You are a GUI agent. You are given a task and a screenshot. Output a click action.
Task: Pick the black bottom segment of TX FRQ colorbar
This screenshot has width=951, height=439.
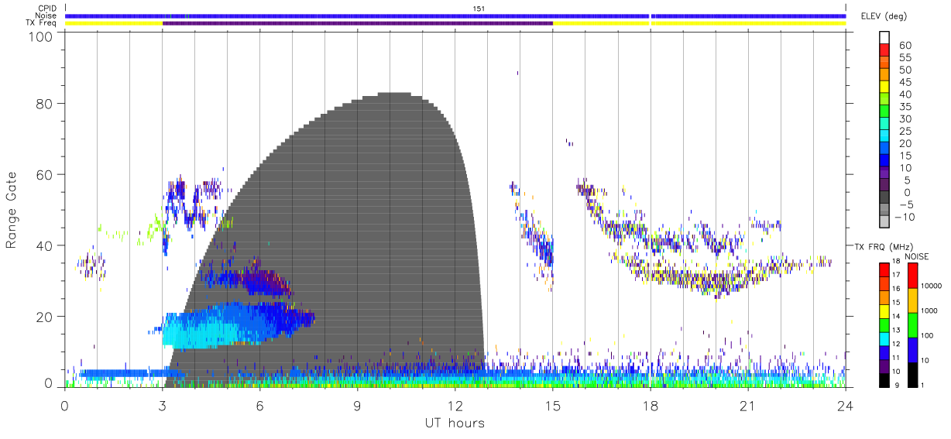884,379
